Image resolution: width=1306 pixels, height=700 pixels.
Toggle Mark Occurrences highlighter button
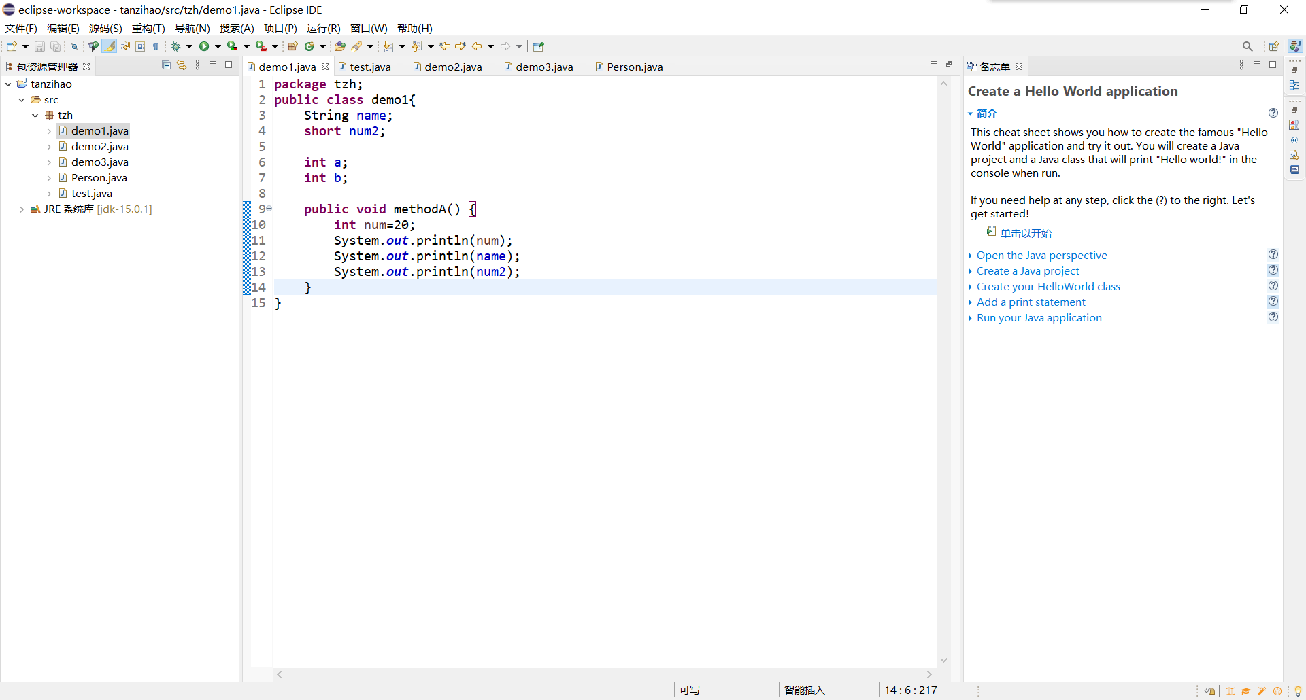110,46
